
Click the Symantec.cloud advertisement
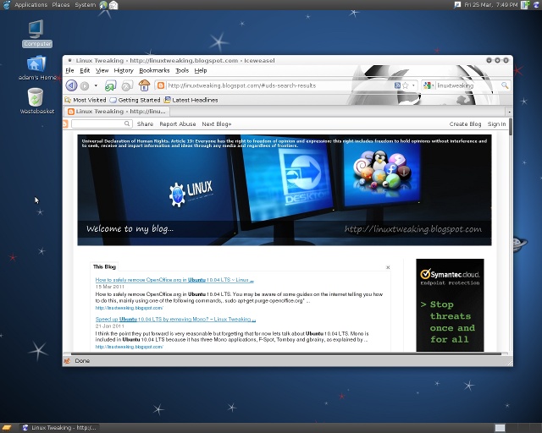click(x=450, y=305)
